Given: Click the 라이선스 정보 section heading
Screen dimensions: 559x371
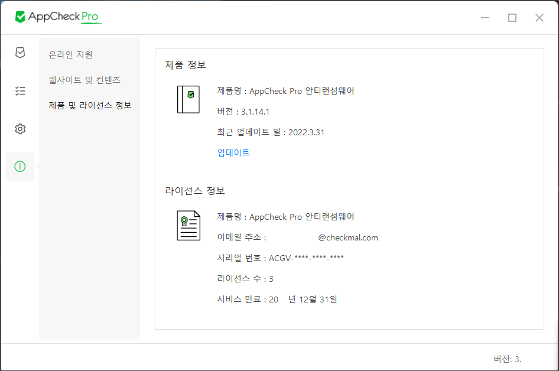Looking at the screenshot, I should click(195, 191).
